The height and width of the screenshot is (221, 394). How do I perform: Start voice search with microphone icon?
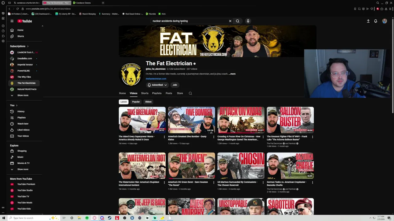[248, 21]
